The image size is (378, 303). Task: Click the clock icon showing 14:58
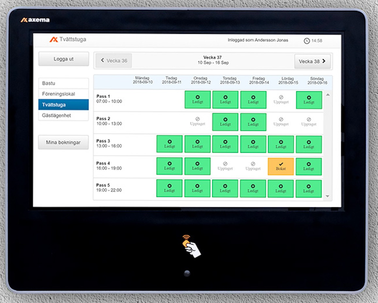[306, 41]
